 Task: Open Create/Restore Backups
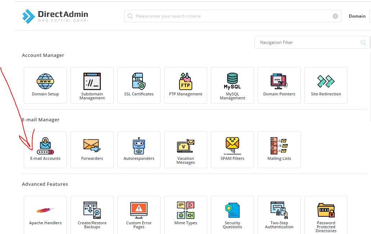pos(92,211)
